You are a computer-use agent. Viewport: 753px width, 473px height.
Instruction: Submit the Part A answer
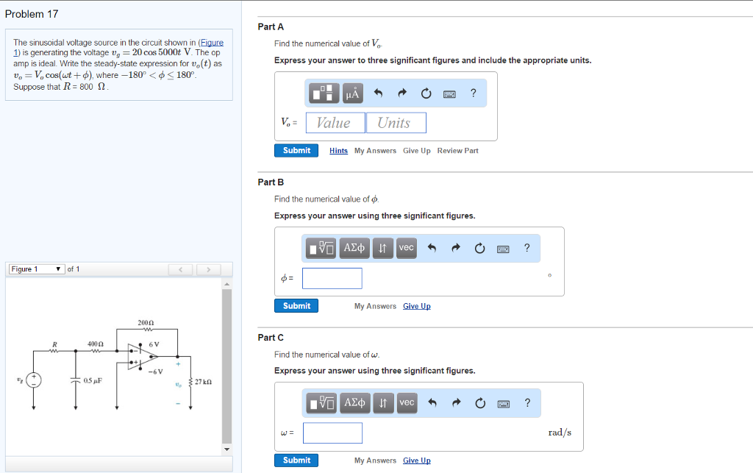[296, 151]
